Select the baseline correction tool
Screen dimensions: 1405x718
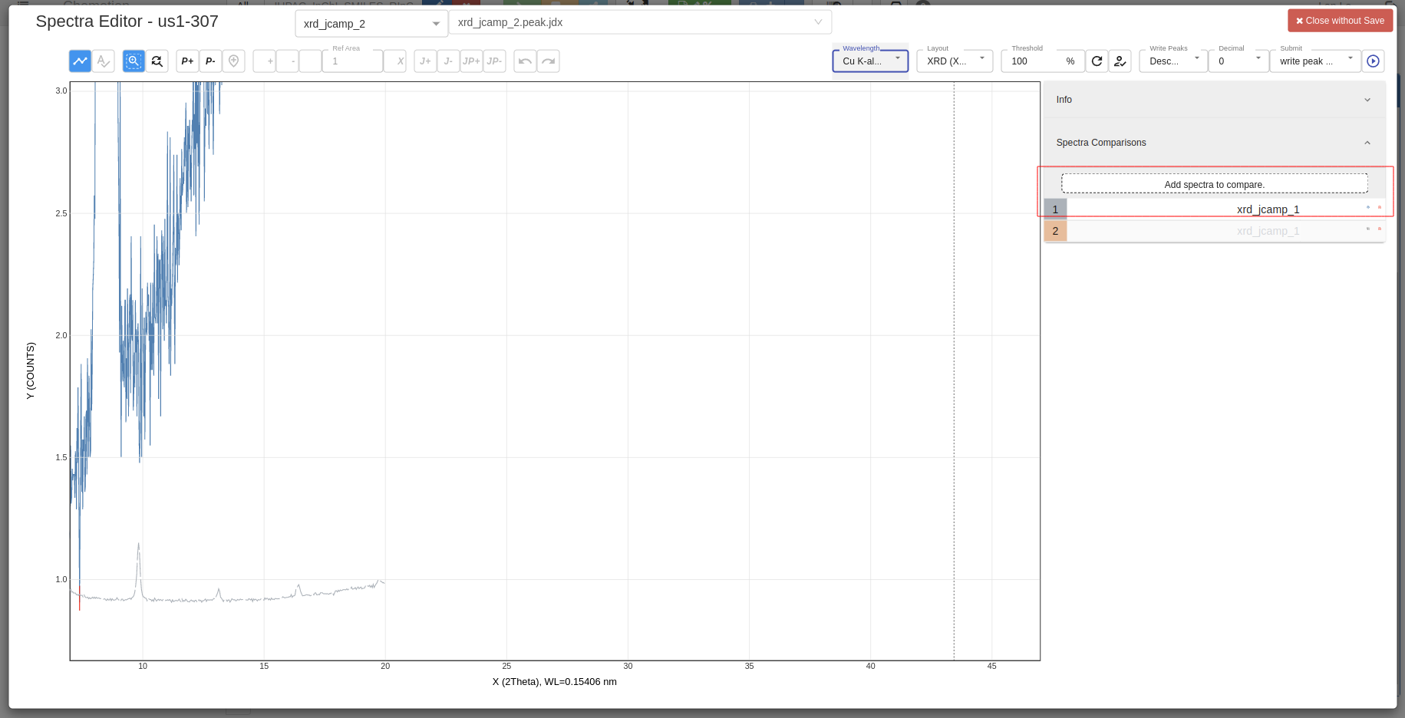pyautogui.click(x=103, y=61)
